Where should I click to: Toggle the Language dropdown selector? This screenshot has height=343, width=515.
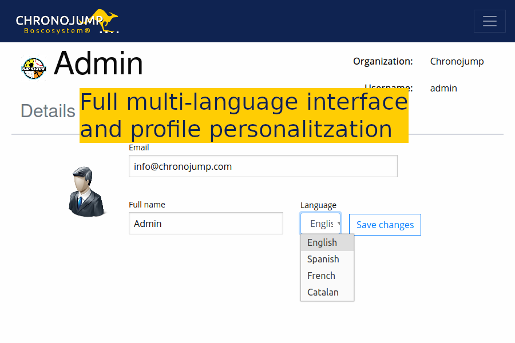(x=320, y=224)
